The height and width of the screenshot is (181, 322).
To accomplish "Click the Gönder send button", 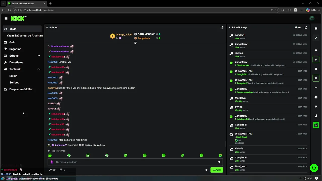I will pos(217,170).
